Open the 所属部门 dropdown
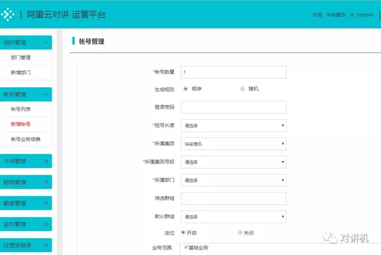 coord(233,180)
